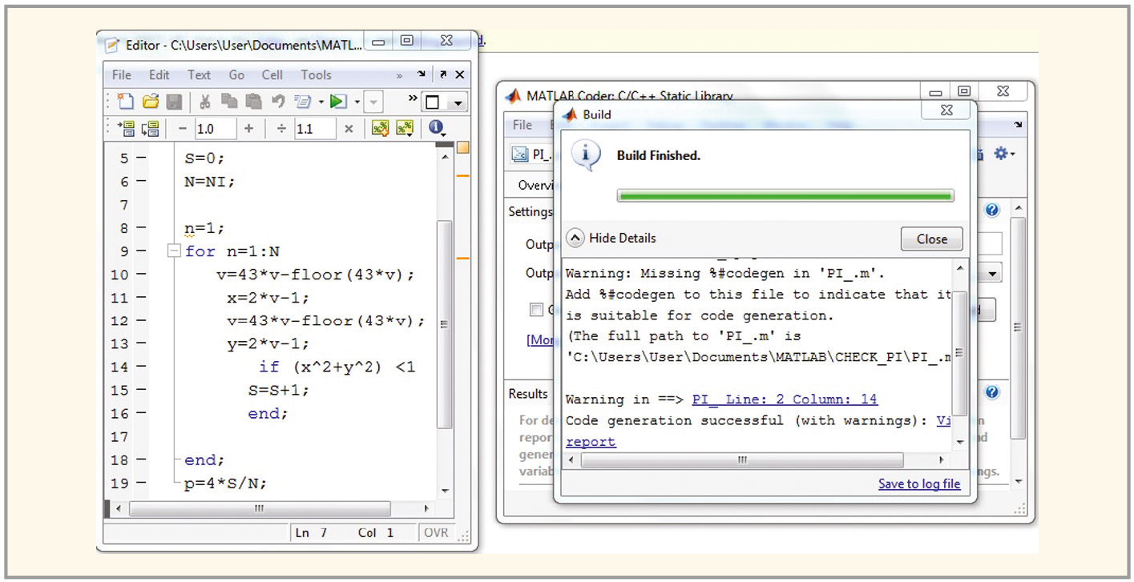Open the dropdown arrow beside Run button
Viewport: 1134px width, 582px height.
point(357,102)
